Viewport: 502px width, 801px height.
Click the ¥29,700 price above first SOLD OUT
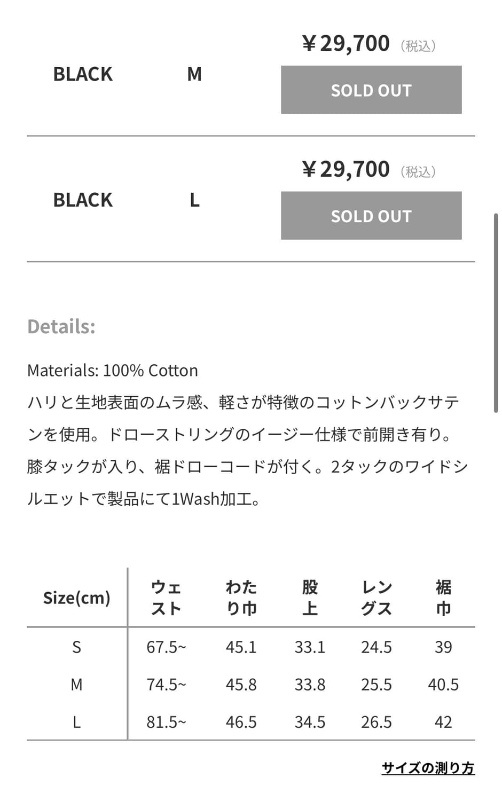[x=346, y=43]
